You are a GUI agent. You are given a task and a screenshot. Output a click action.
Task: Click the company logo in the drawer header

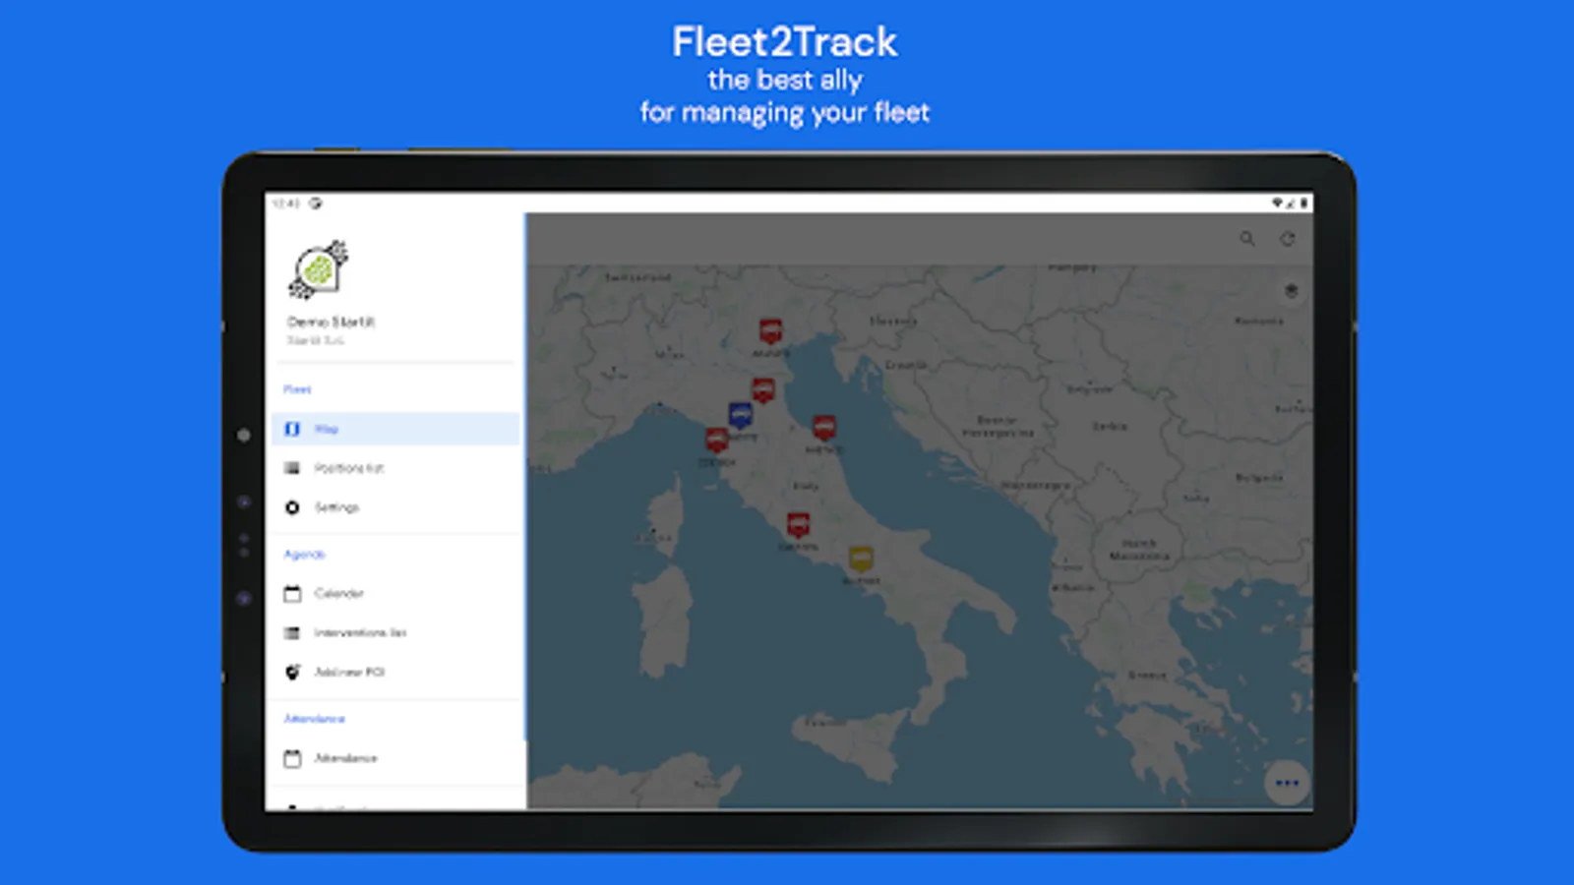click(x=318, y=268)
